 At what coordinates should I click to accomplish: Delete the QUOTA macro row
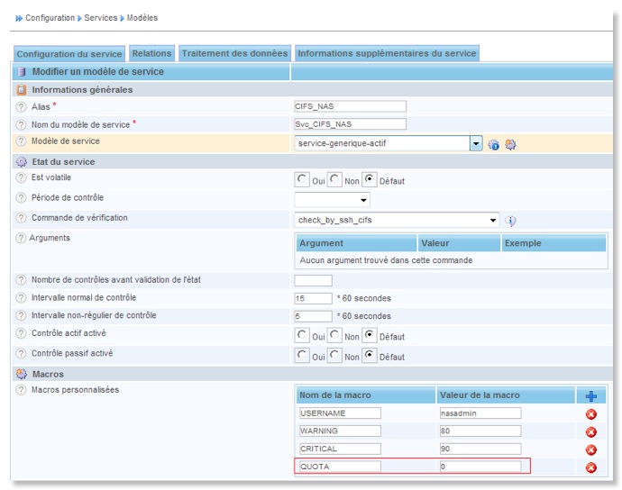coord(591,467)
